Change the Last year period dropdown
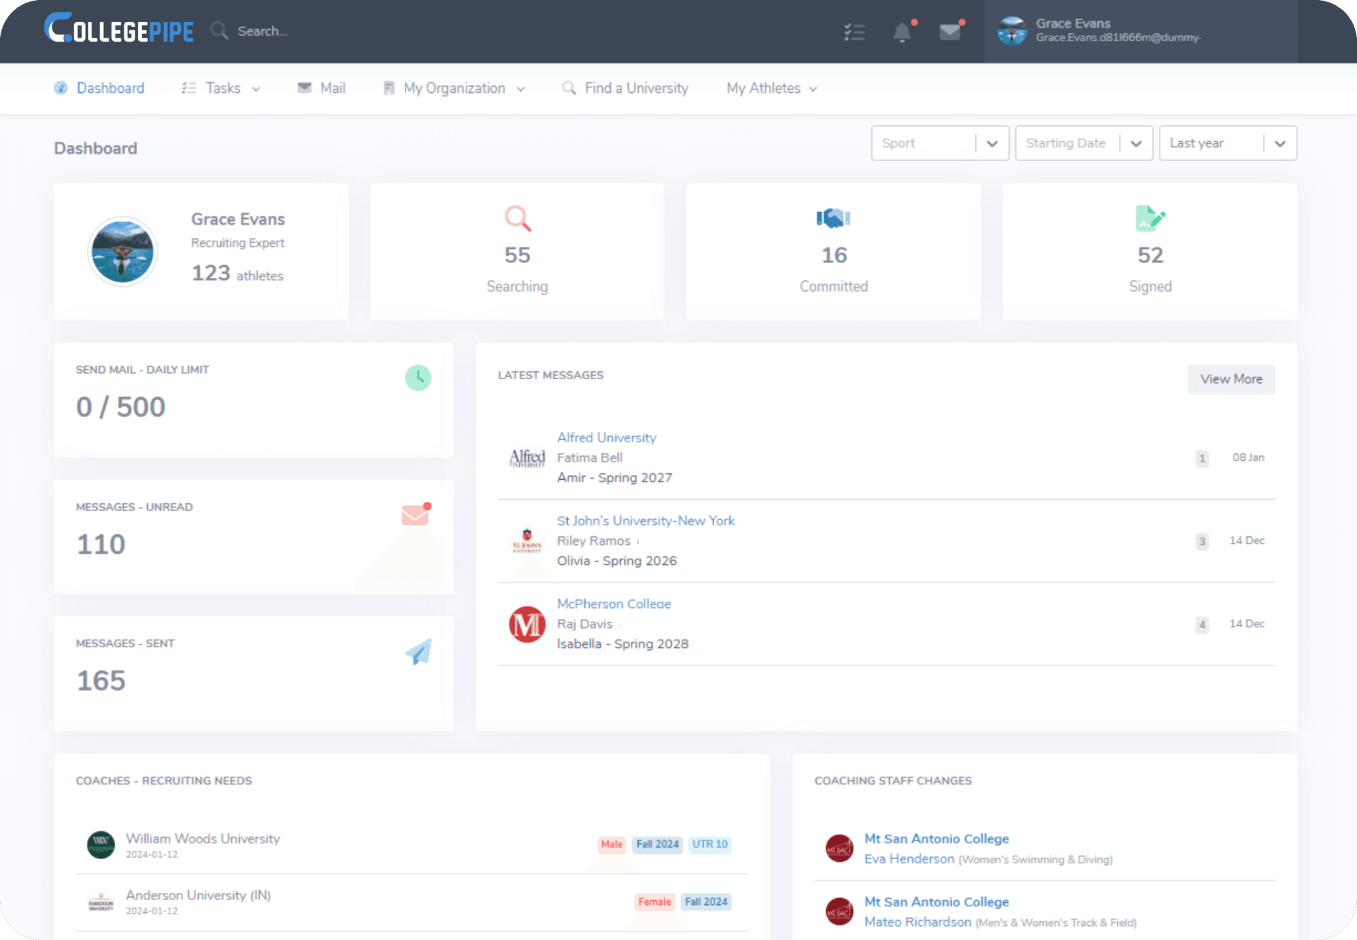The width and height of the screenshot is (1357, 940). pos(1227,143)
